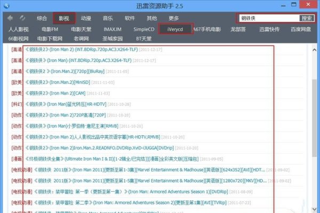320x213 pixels.
Task: Click the refresh icon in toolbar
Action: [22, 18]
